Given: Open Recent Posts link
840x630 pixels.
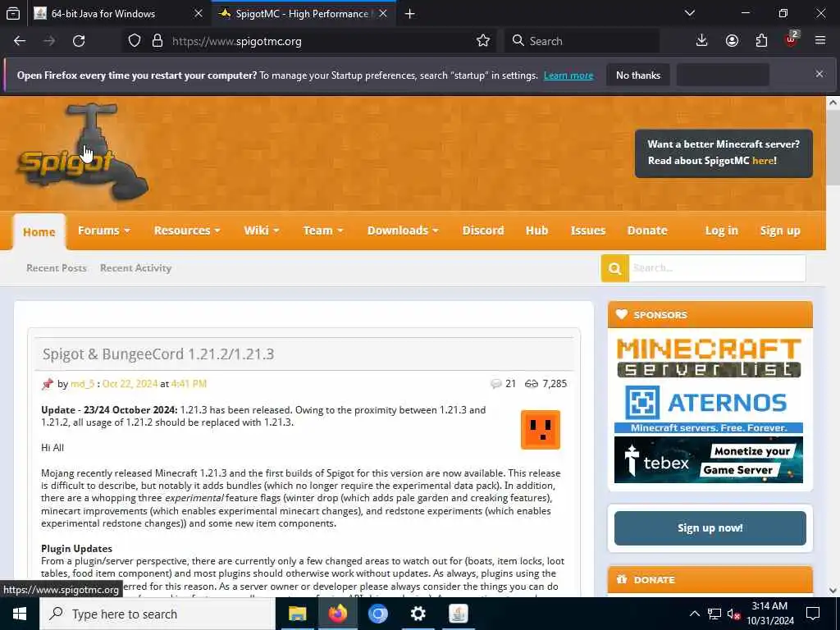Looking at the screenshot, I should pyautogui.click(x=57, y=268).
